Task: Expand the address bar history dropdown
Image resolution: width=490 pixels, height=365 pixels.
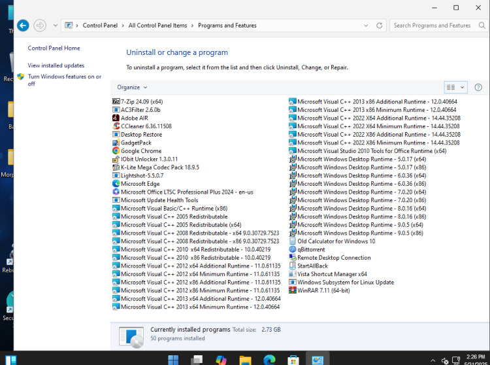Action: [366, 26]
